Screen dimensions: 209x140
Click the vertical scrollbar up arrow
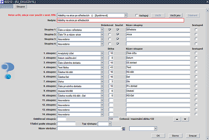click(207, 10)
